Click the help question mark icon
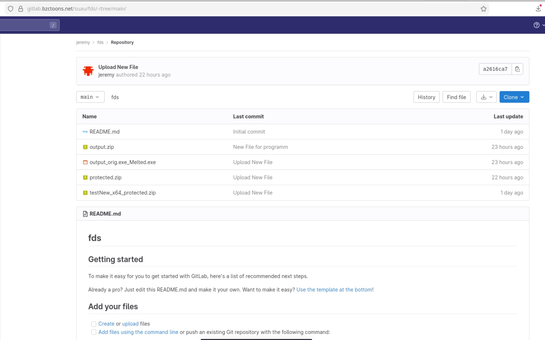Screen dimensions: 545x340 point(536,25)
